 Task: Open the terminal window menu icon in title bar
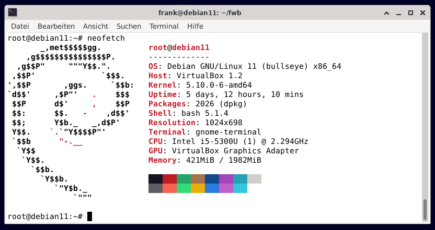13,13
